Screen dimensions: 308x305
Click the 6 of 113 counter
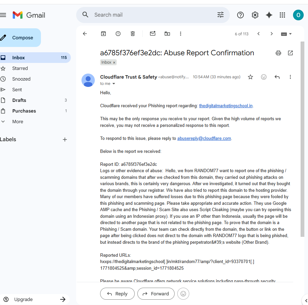pos(241,34)
